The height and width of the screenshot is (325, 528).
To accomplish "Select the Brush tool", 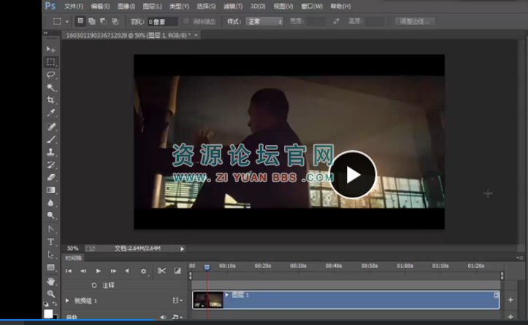I will [51, 139].
